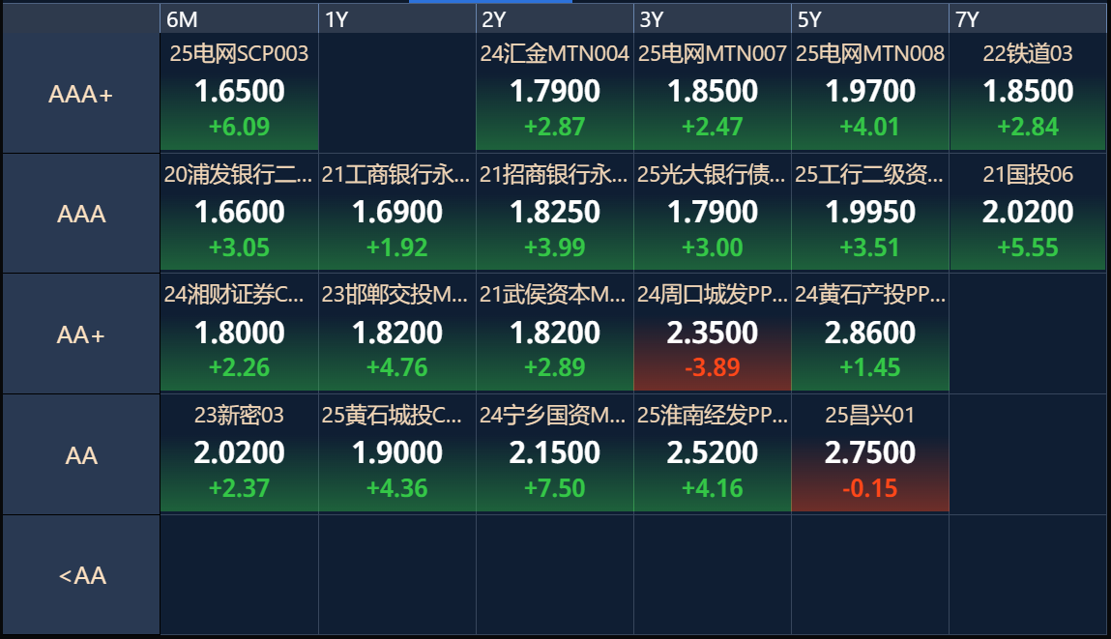
Task: Open the 25电网SCP003 bond cell
Action: click(240, 92)
